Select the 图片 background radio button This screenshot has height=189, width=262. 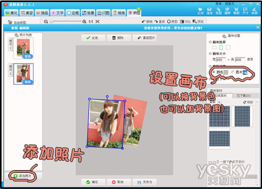coord(233,72)
